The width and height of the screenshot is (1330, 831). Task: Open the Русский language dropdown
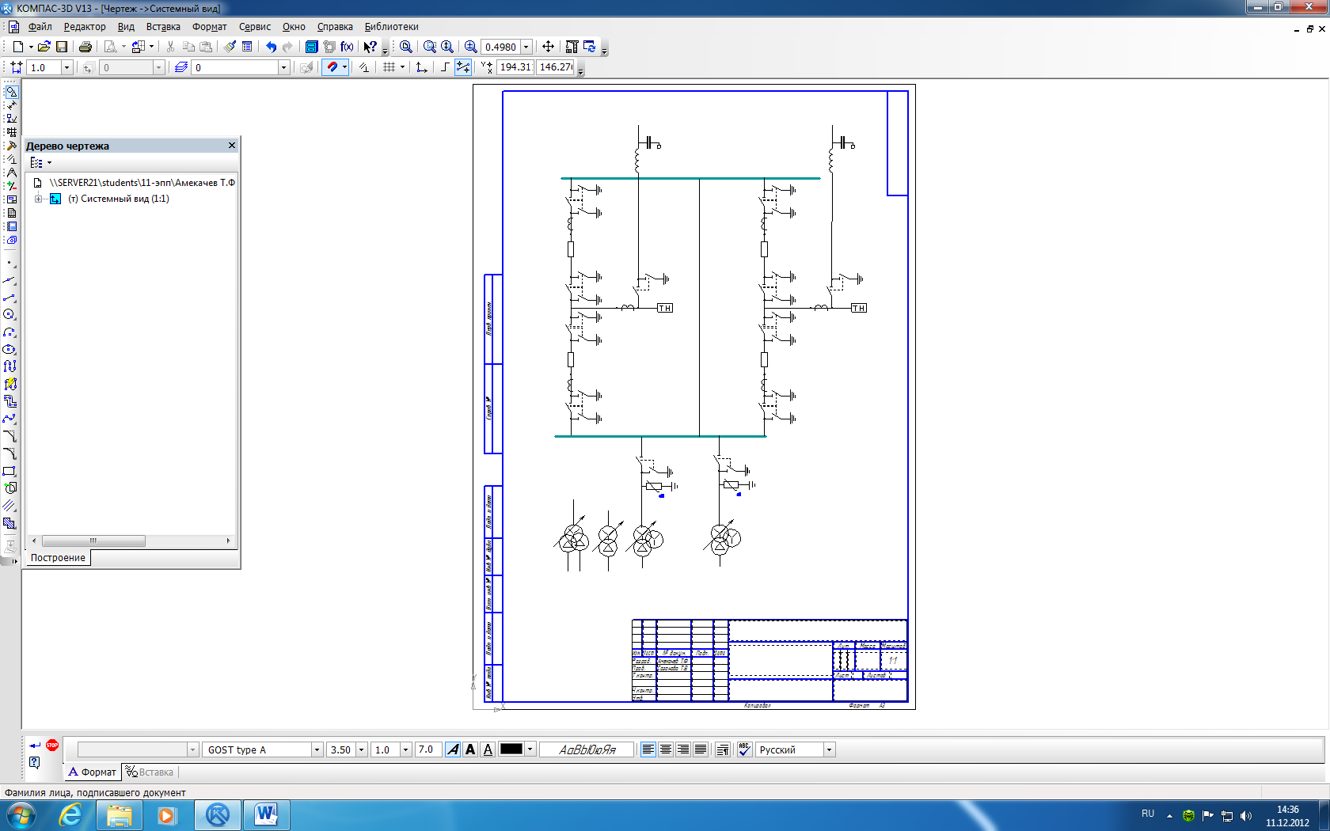[x=830, y=749]
